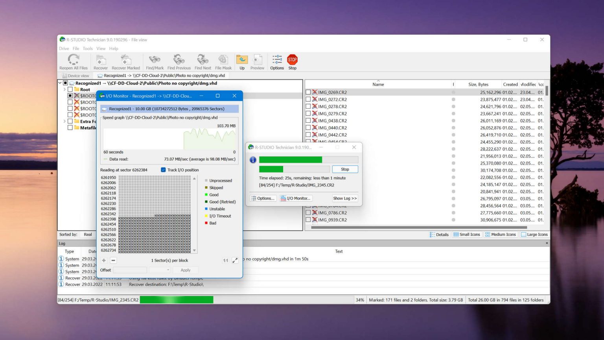604x340 pixels.
Task: Open the Tools menu
Action: tap(87, 48)
